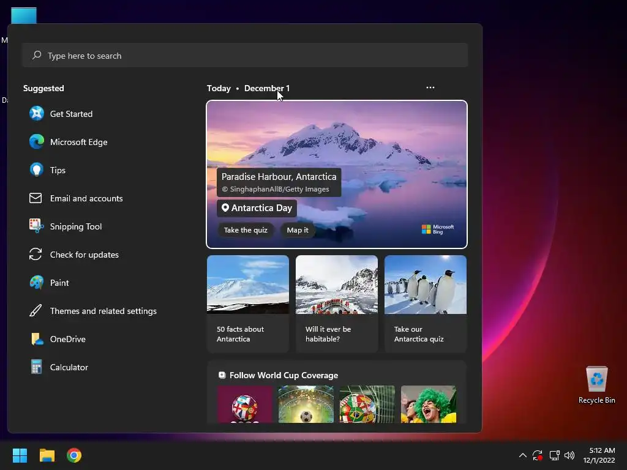
Task: Click the Windows Start button on the taskbar
Action: pos(20,455)
